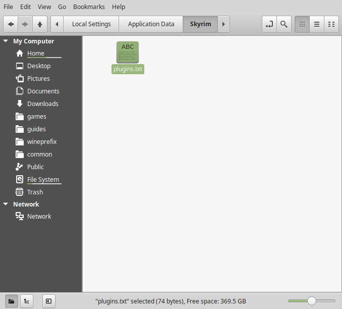Open the View menu
Image resolution: width=342 pixels, height=309 pixels.
[x=44, y=7]
